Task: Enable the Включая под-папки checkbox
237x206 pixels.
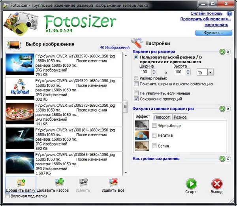Action: pos(8,196)
